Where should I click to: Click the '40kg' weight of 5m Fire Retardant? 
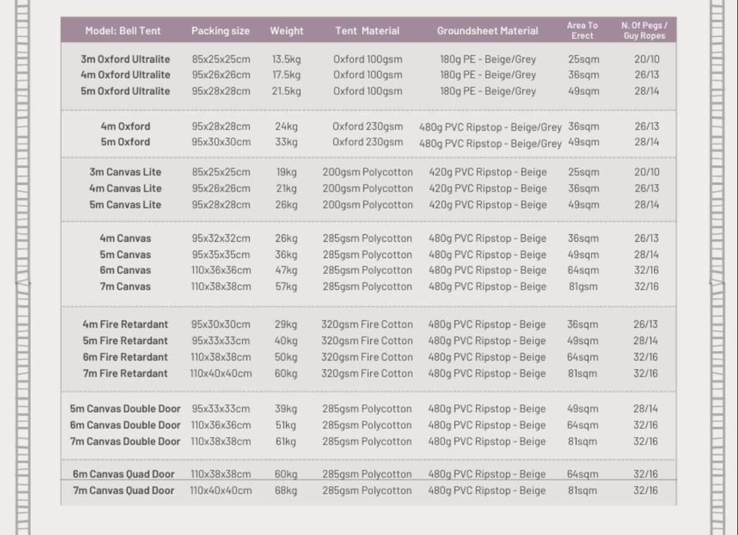tap(286, 342)
